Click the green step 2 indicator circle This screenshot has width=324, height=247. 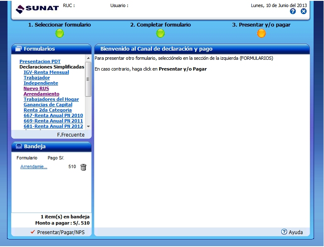[x=161, y=34]
